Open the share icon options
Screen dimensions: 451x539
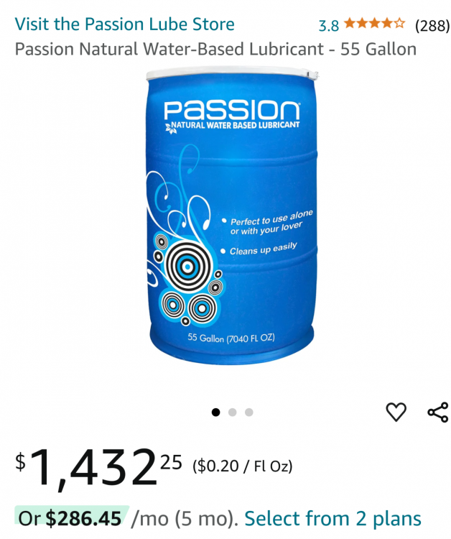(438, 412)
